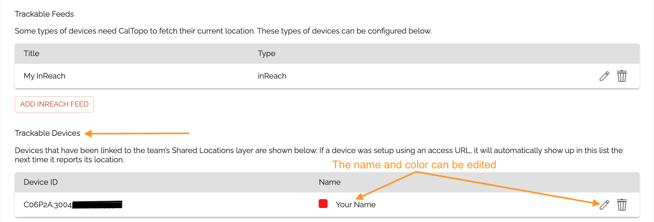The image size is (654, 222).
Task: Select the Device ID column header
Action: click(x=40, y=182)
